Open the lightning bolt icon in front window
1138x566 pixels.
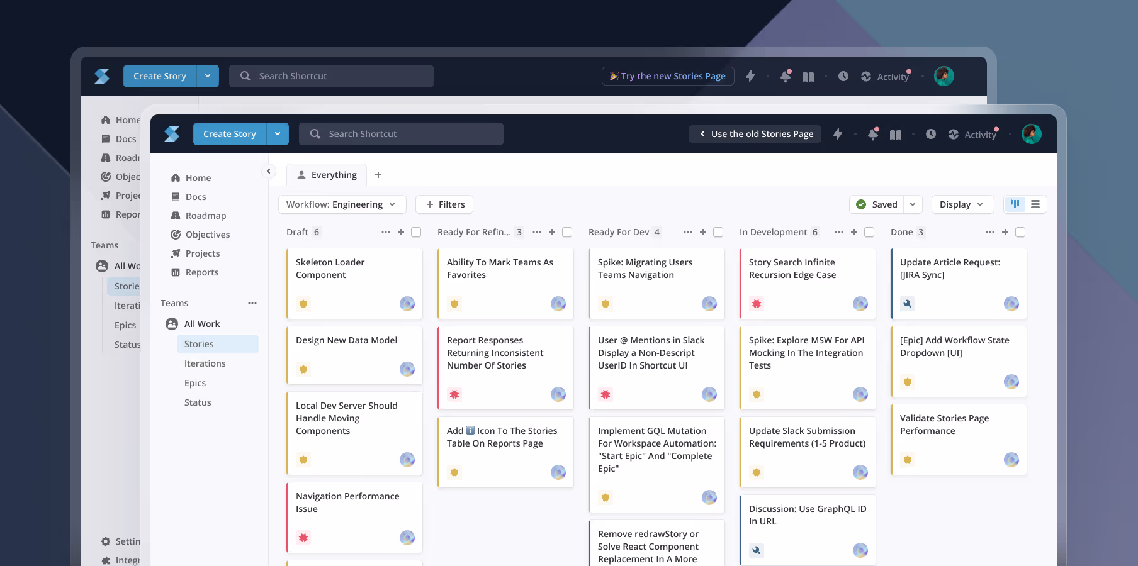click(x=838, y=134)
